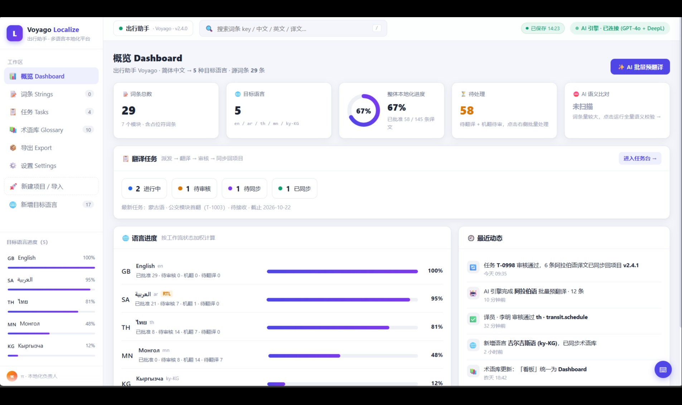Click the 67% progress ring

[x=363, y=110]
